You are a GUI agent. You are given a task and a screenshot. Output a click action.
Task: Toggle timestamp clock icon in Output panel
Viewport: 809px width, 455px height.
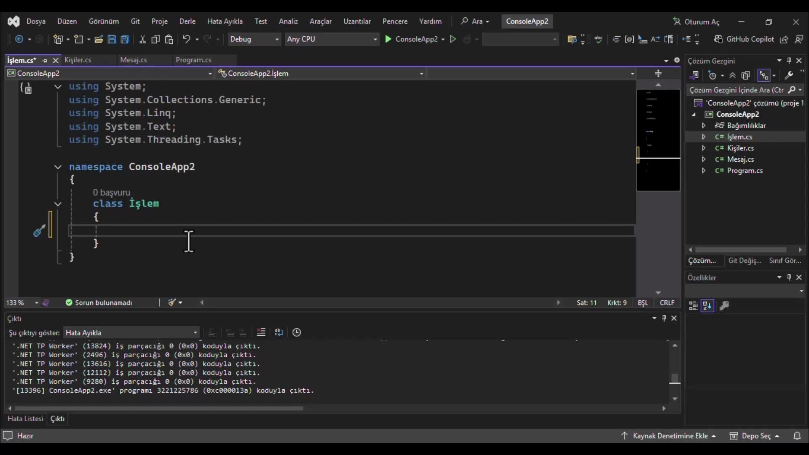[297, 332]
